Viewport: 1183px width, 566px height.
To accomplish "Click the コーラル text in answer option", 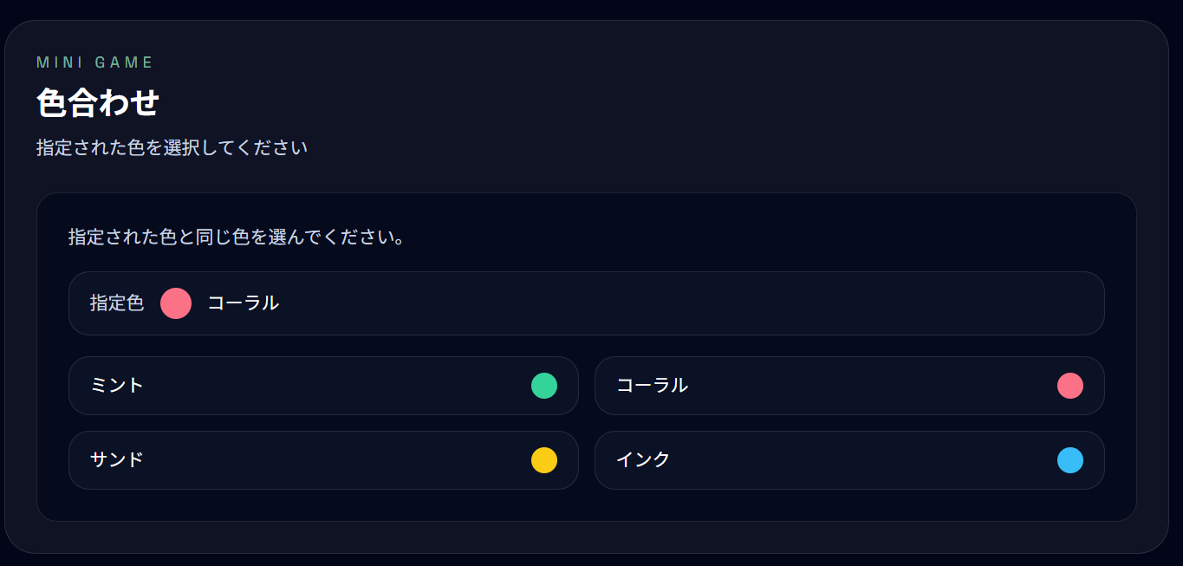I will tap(652, 386).
